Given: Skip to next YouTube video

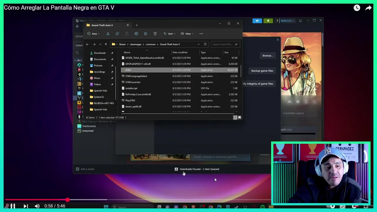Looking at the screenshot, I should click(x=25, y=206).
